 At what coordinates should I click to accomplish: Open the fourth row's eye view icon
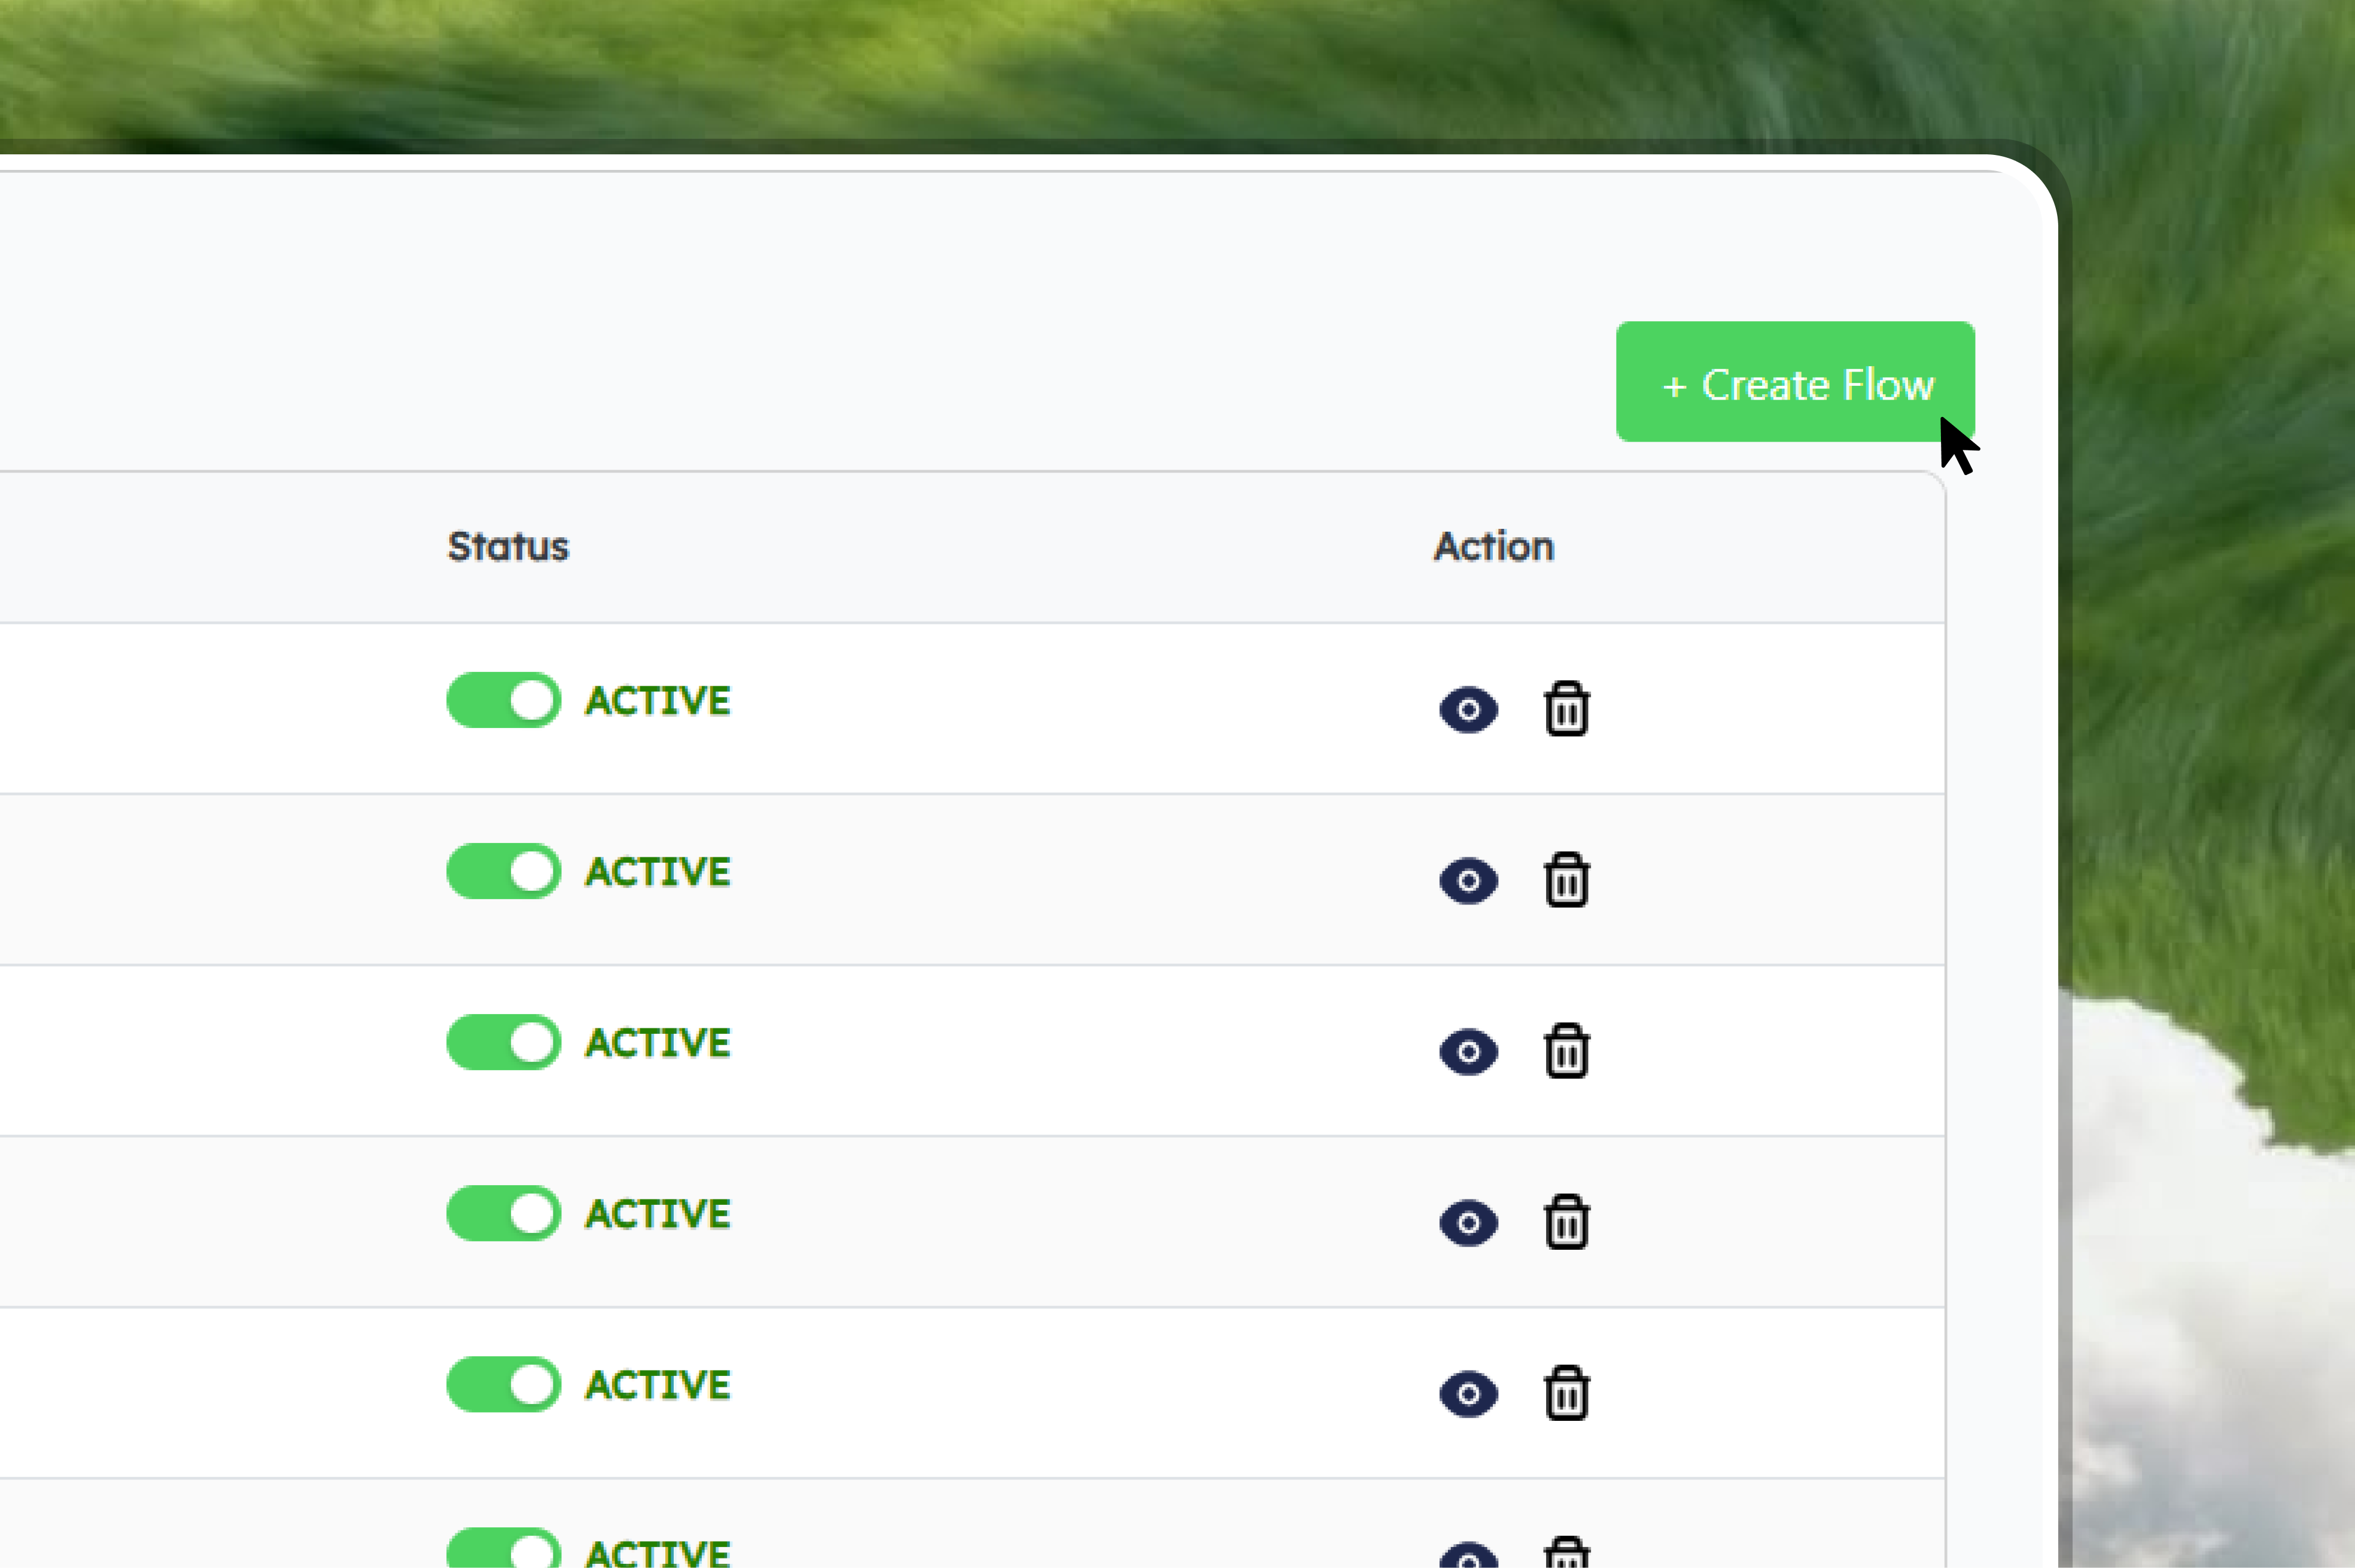[1468, 1223]
